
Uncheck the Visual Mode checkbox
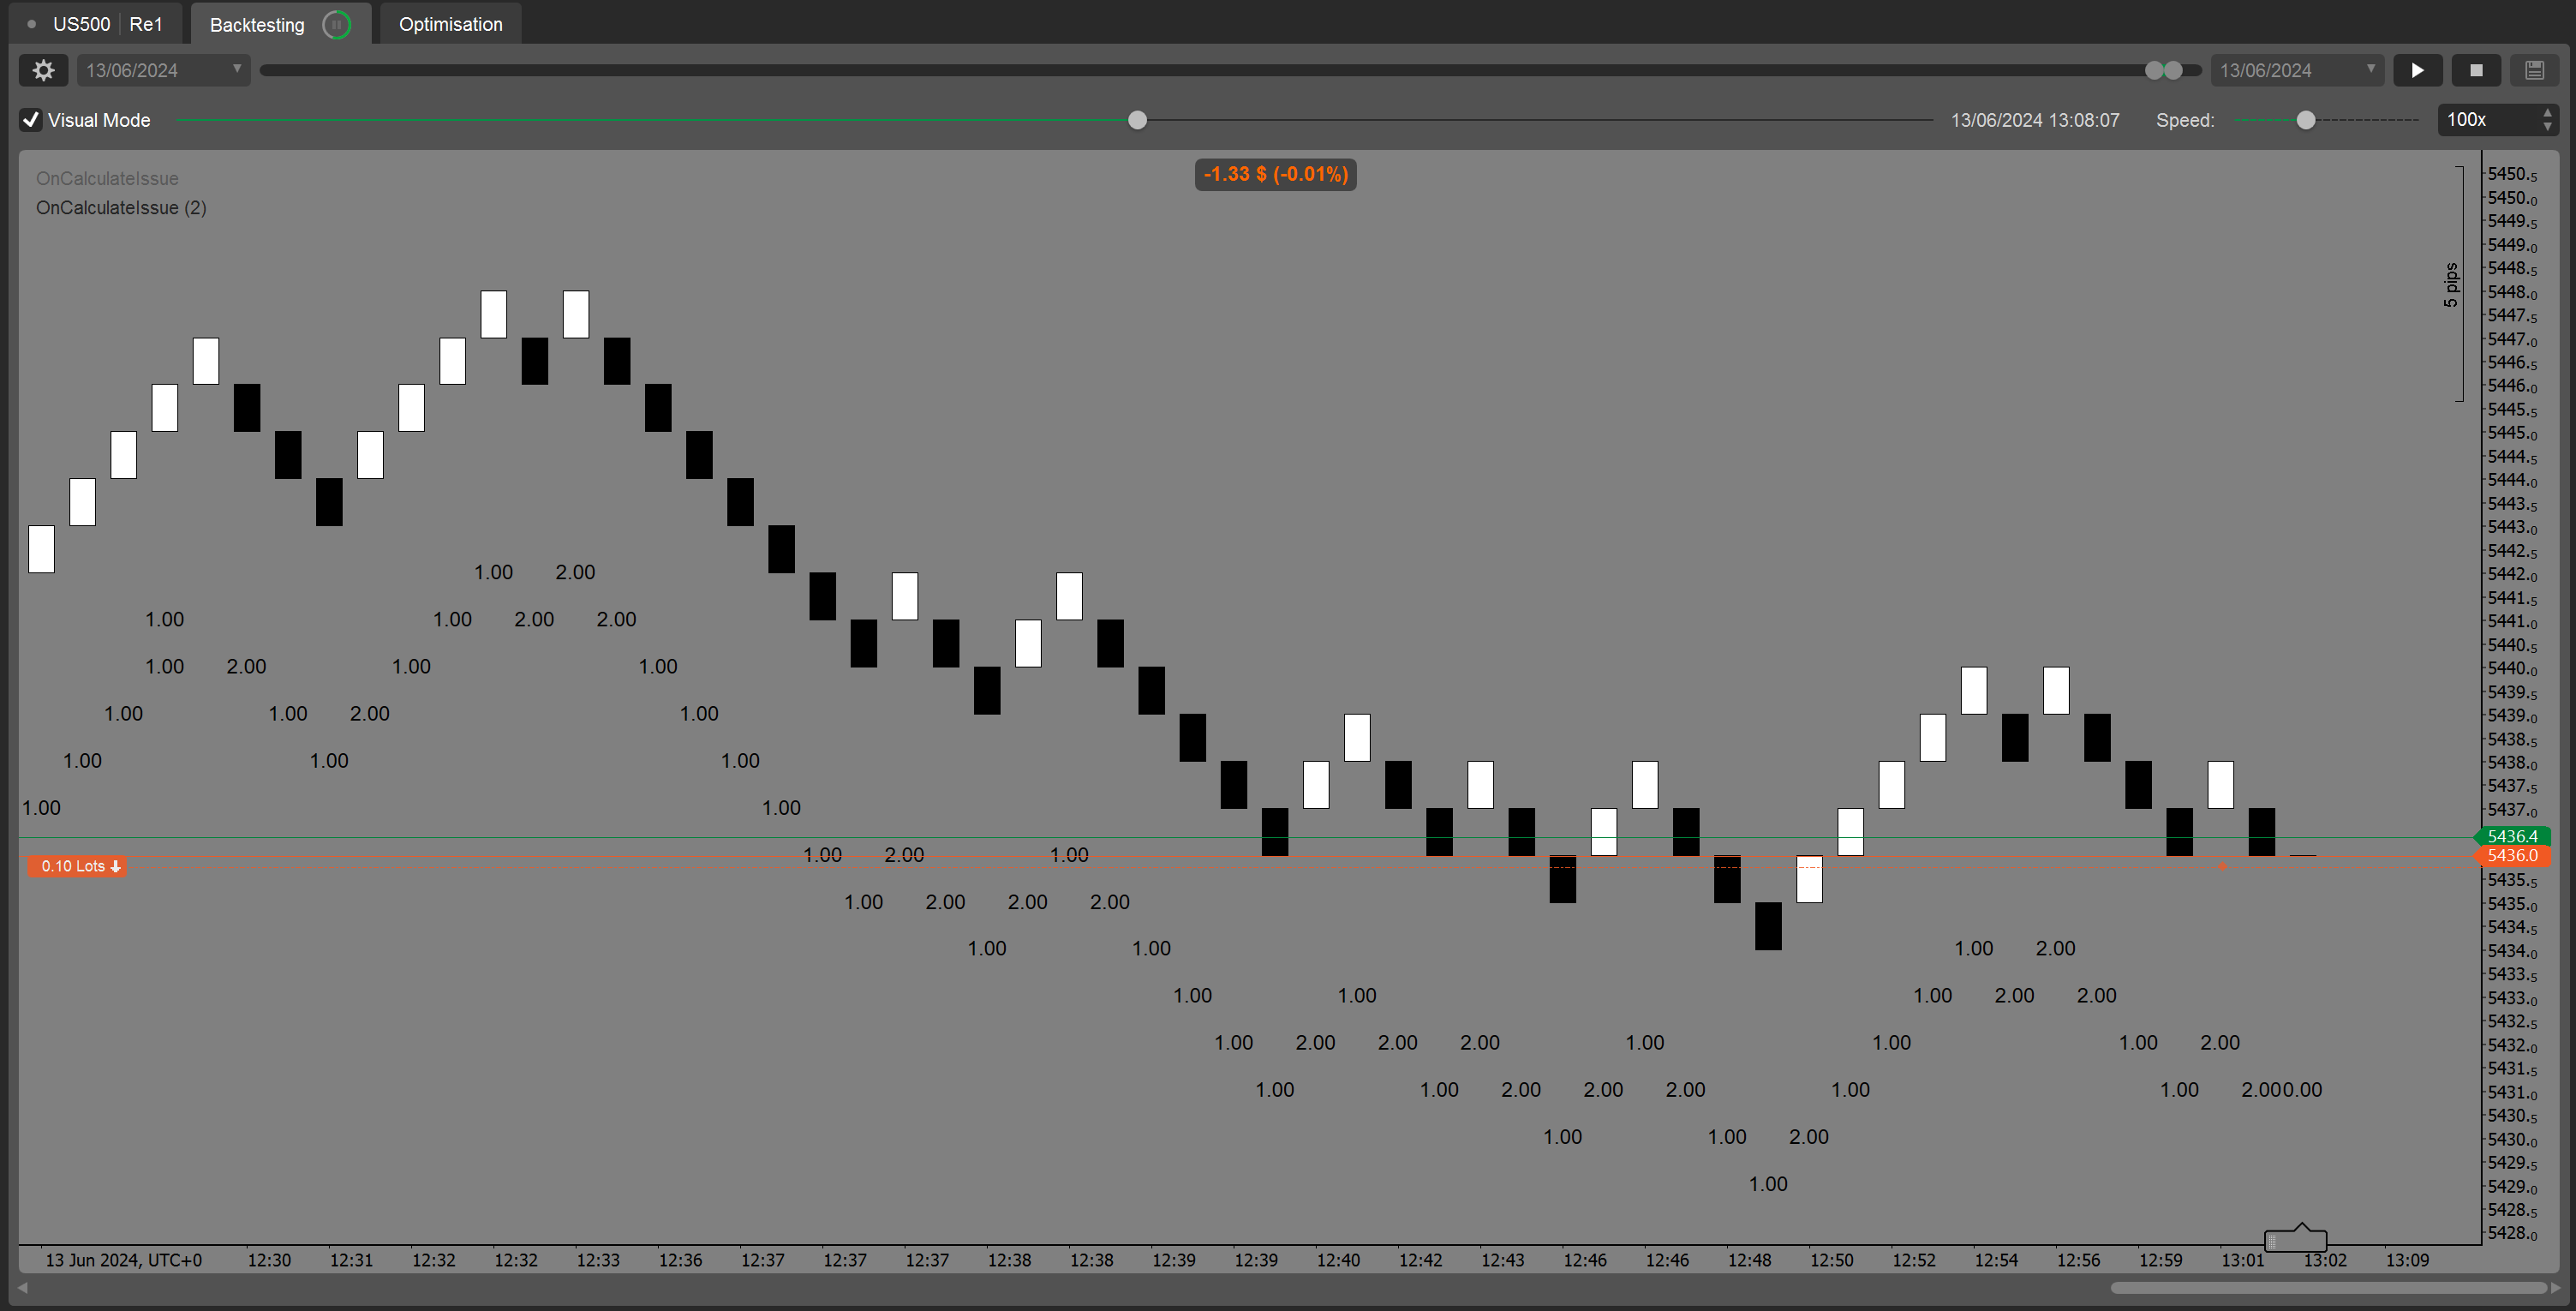[x=31, y=120]
